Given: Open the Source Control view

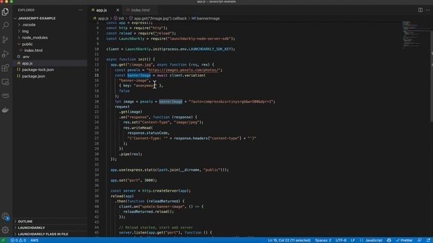Looking at the screenshot, I should tap(5, 40).
